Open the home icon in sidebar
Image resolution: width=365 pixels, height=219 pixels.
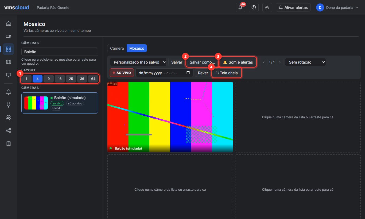click(9, 24)
